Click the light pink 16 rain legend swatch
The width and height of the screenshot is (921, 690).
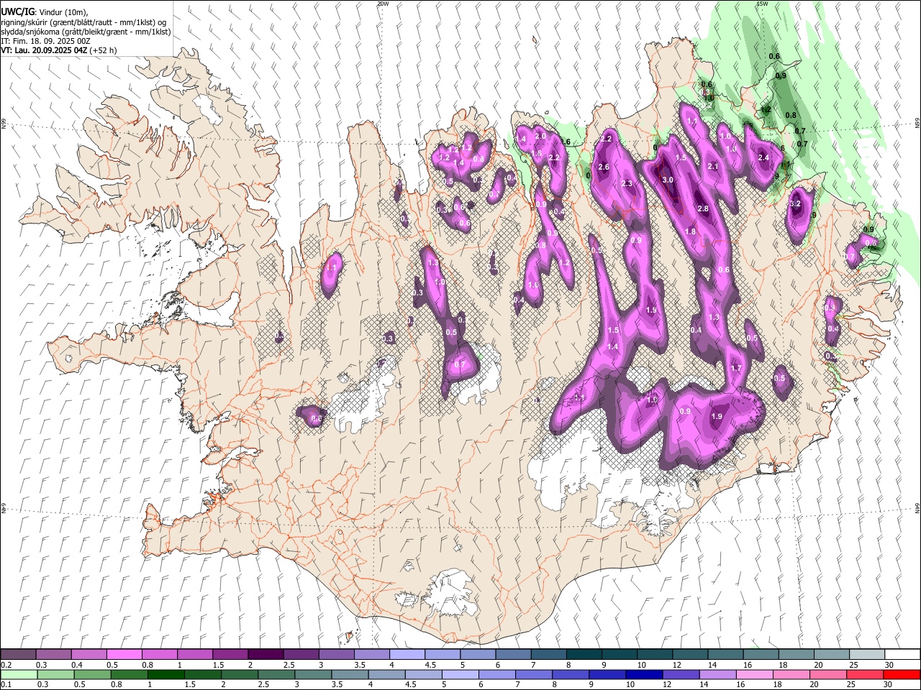(755, 675)
